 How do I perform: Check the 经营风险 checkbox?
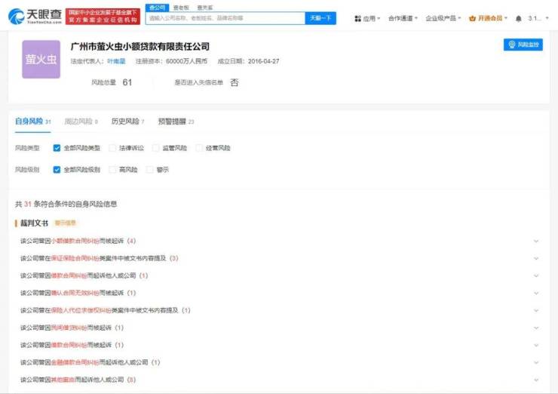[199, 148]
